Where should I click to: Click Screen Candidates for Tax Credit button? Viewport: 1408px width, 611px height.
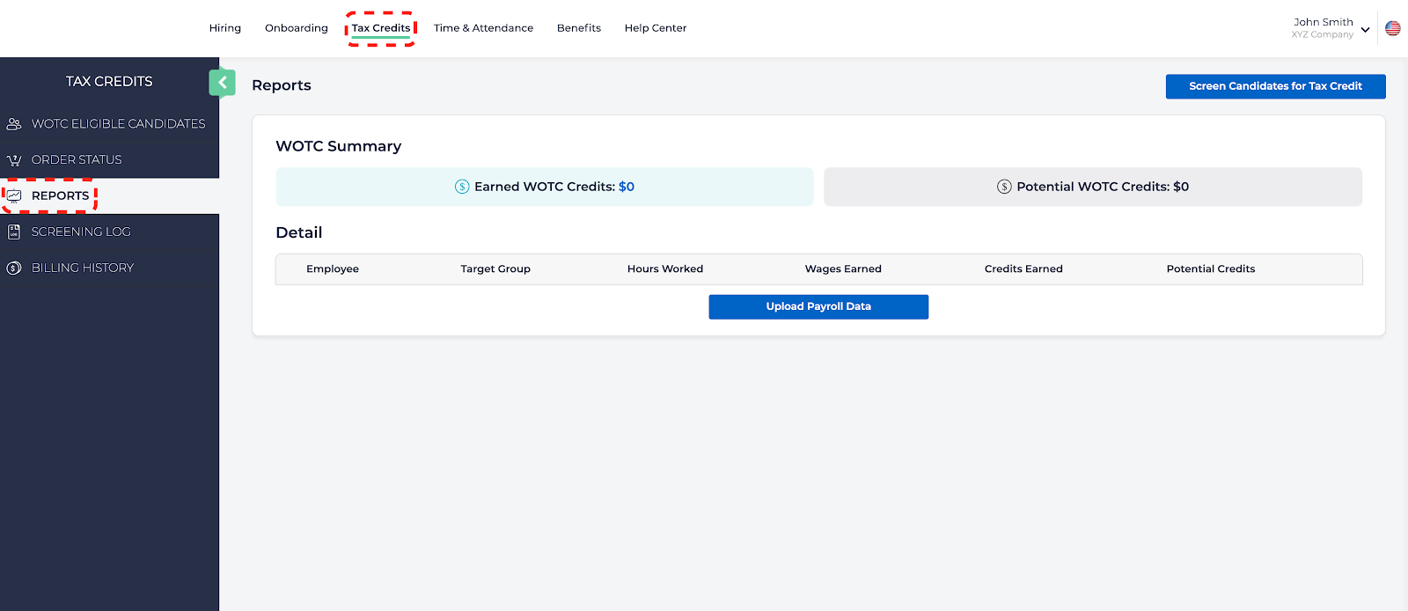click(x=1275, y=86)
